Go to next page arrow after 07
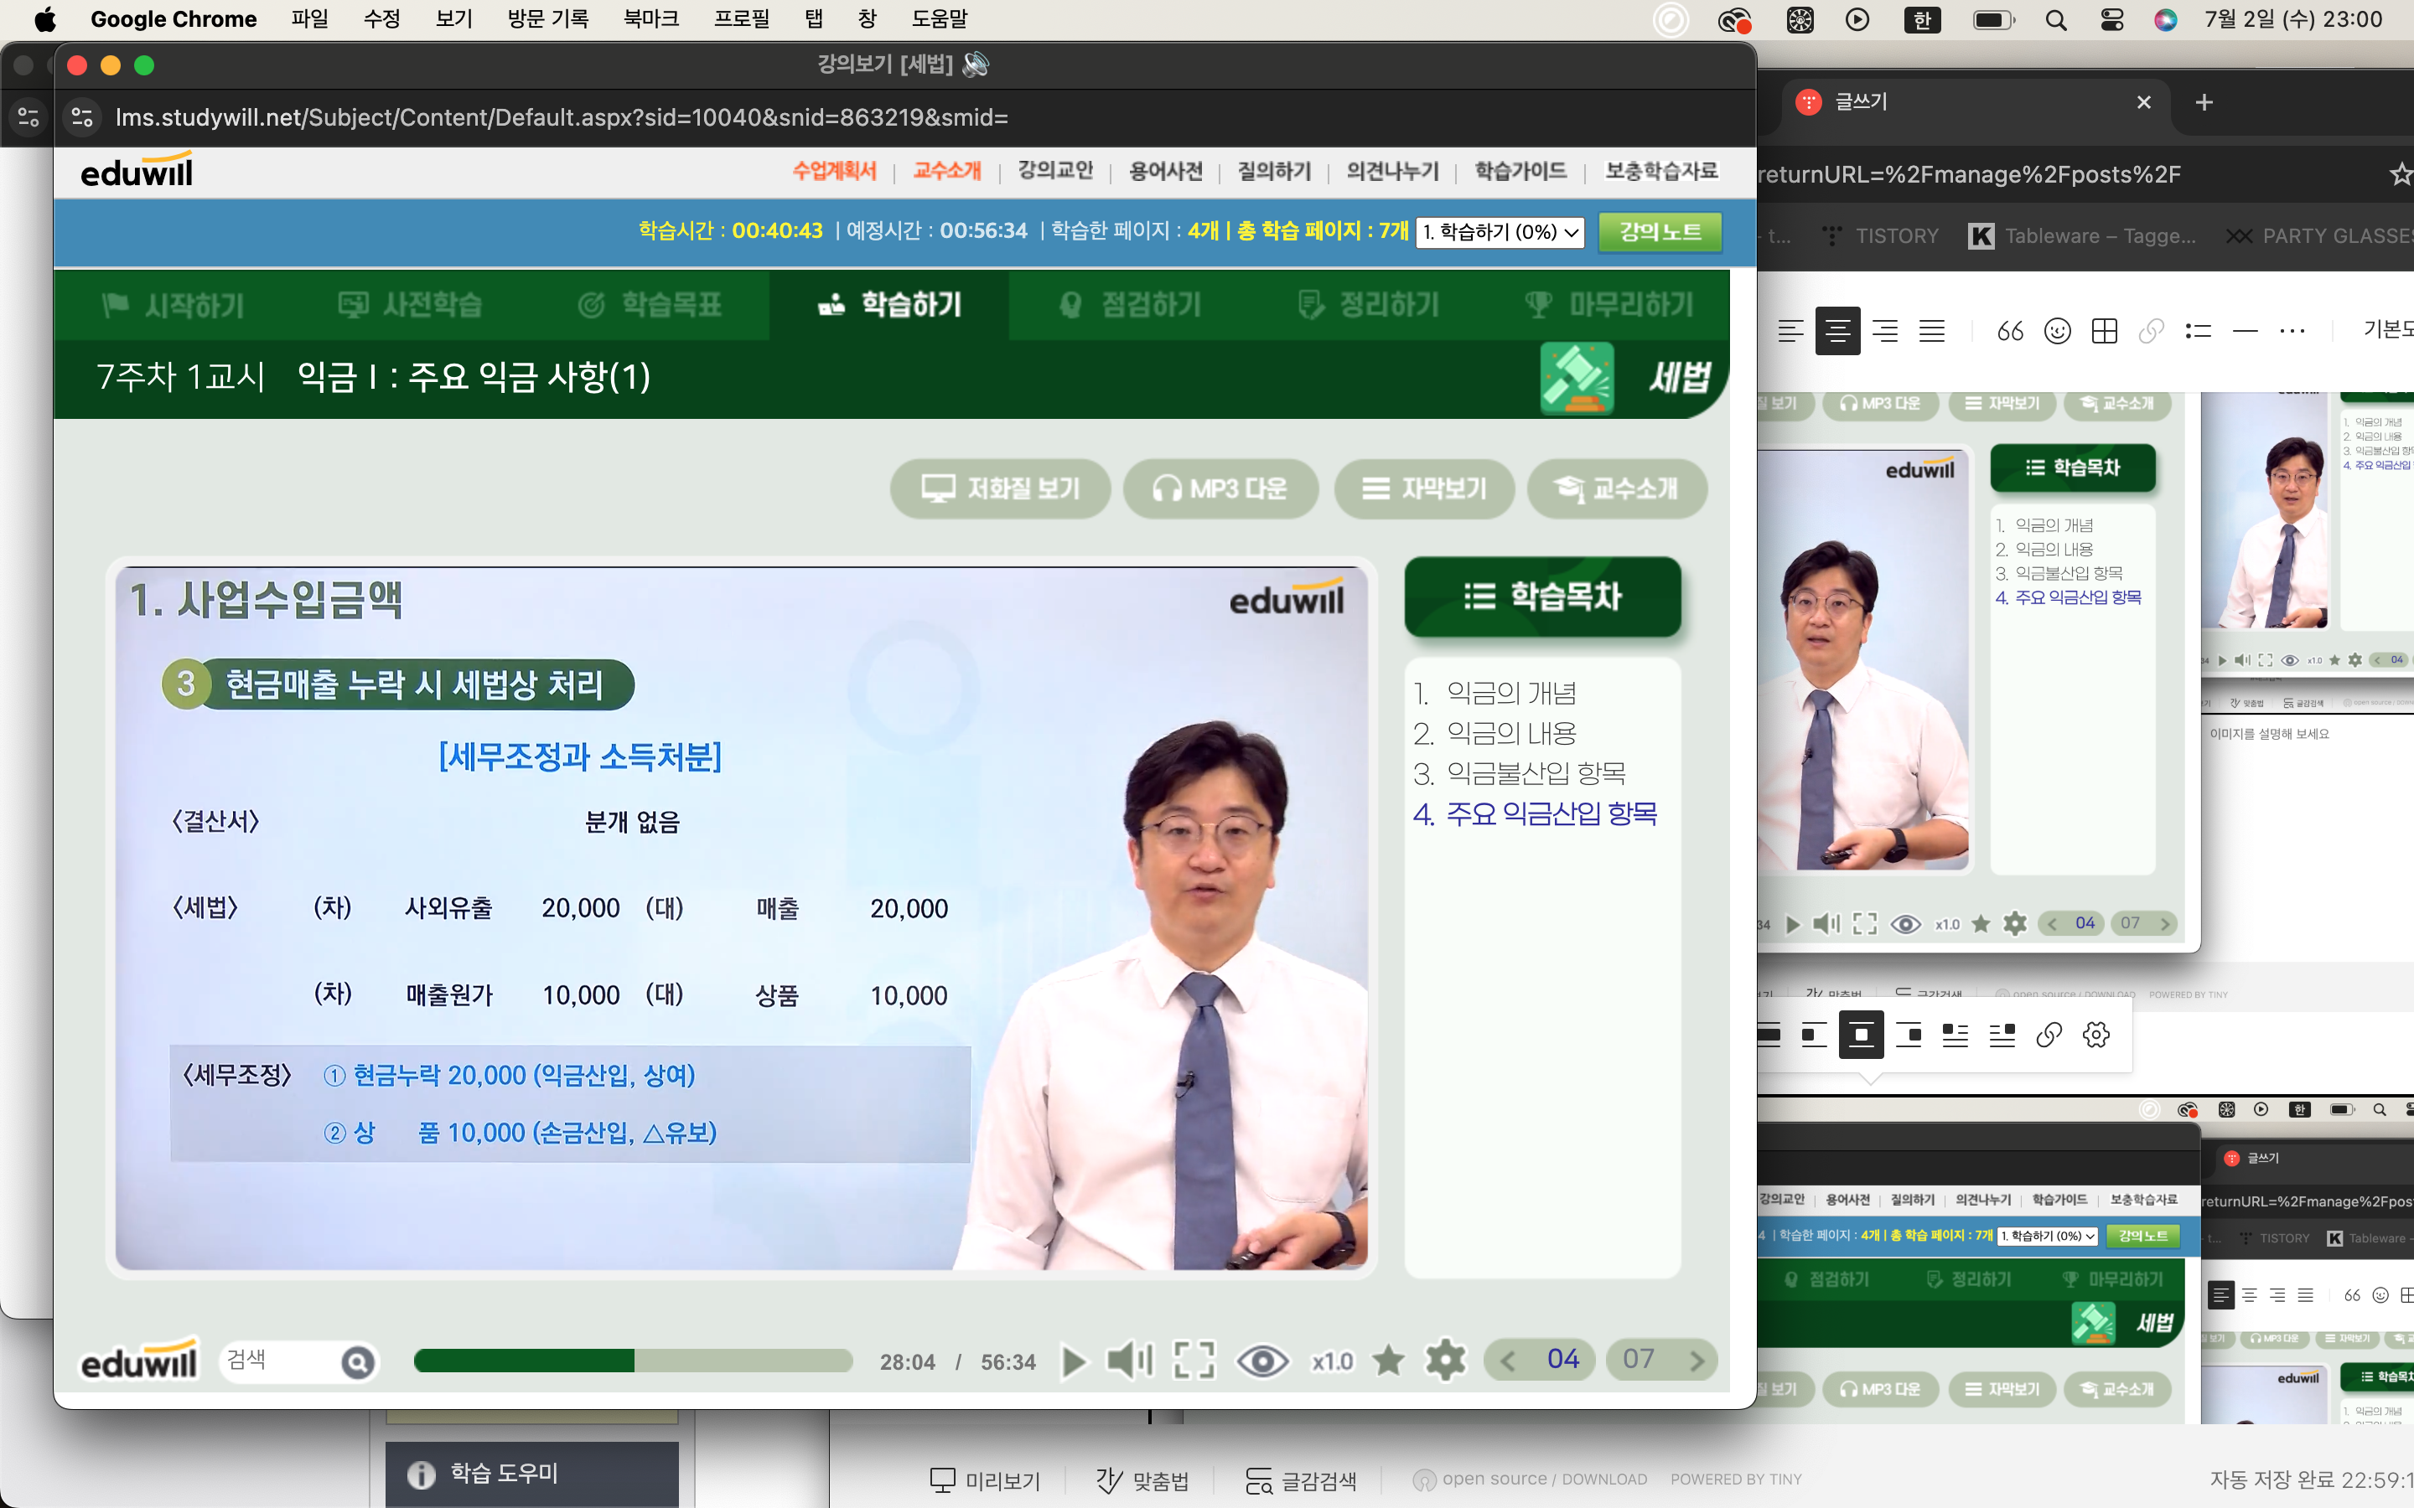 pos(1697,1361)
